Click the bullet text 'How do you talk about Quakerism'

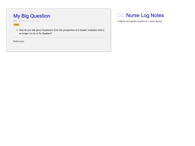coord(36,30)
